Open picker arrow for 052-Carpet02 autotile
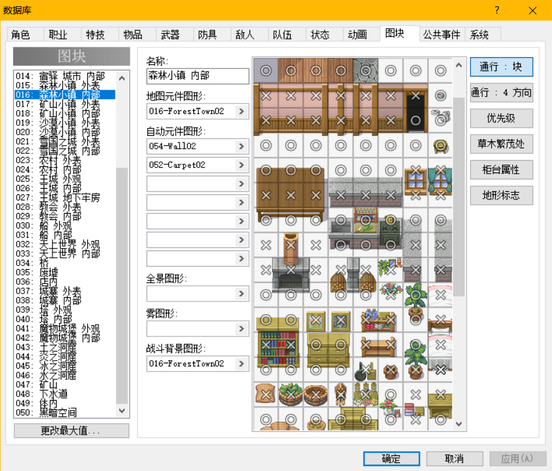The image size is (552, 471). (x=241, y=165)
